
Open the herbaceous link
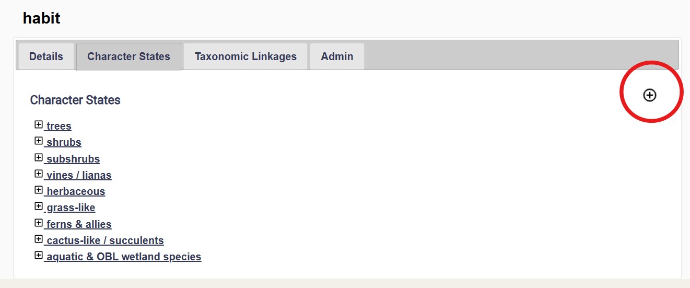coord(76,191)
